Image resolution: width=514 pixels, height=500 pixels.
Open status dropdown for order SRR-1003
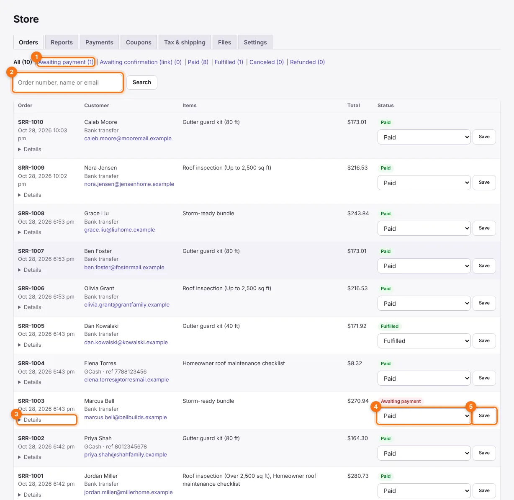424,416
